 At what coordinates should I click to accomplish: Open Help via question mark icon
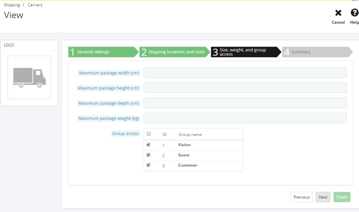pyautogui.click(x=354, y=13)
